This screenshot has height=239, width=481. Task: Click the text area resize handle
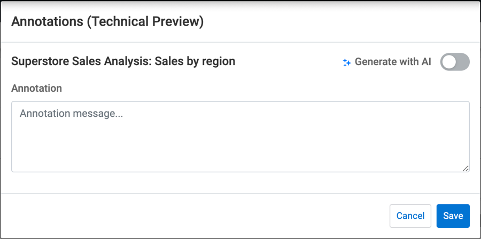[x=466, y=168]
